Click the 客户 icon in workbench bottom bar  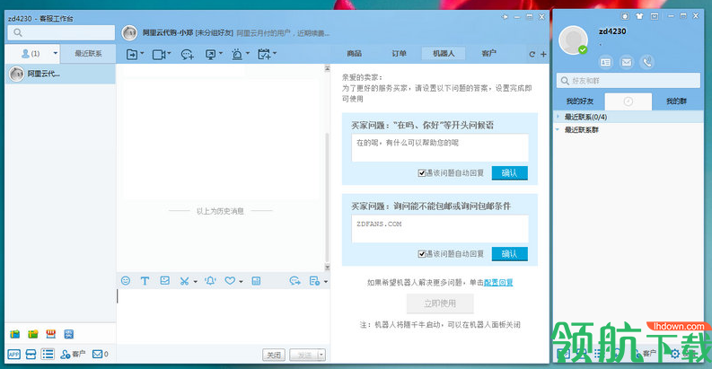[73, 354]
